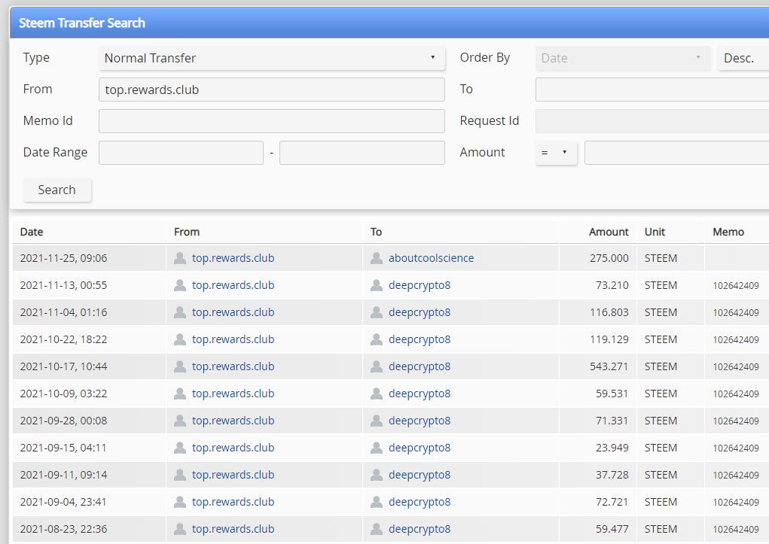This screenshot has width=769, height=544.
Task: Click the Memo Id input field
Action: pyautogui.click(x=271, y=121)
